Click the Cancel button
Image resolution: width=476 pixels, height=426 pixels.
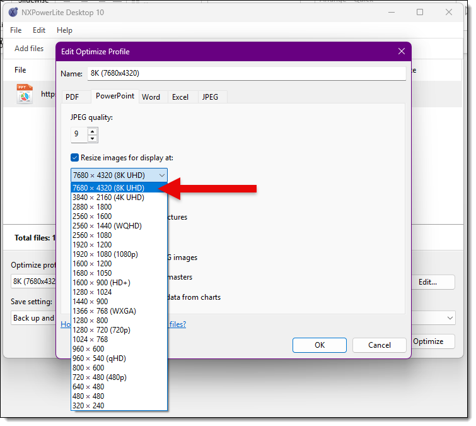[x=379, y=345]
